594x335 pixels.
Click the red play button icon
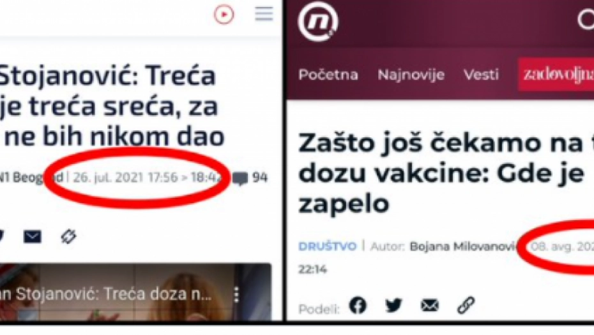point(224,15)
